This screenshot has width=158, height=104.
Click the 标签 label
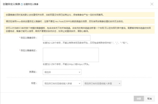point(34,83)
